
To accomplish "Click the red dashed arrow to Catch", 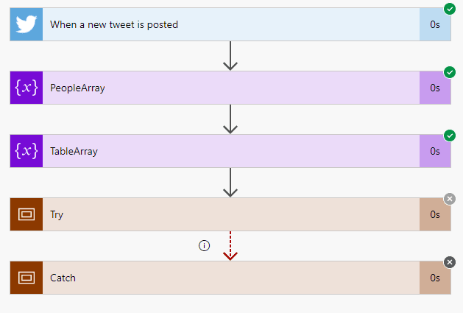I will pos(231,247).
